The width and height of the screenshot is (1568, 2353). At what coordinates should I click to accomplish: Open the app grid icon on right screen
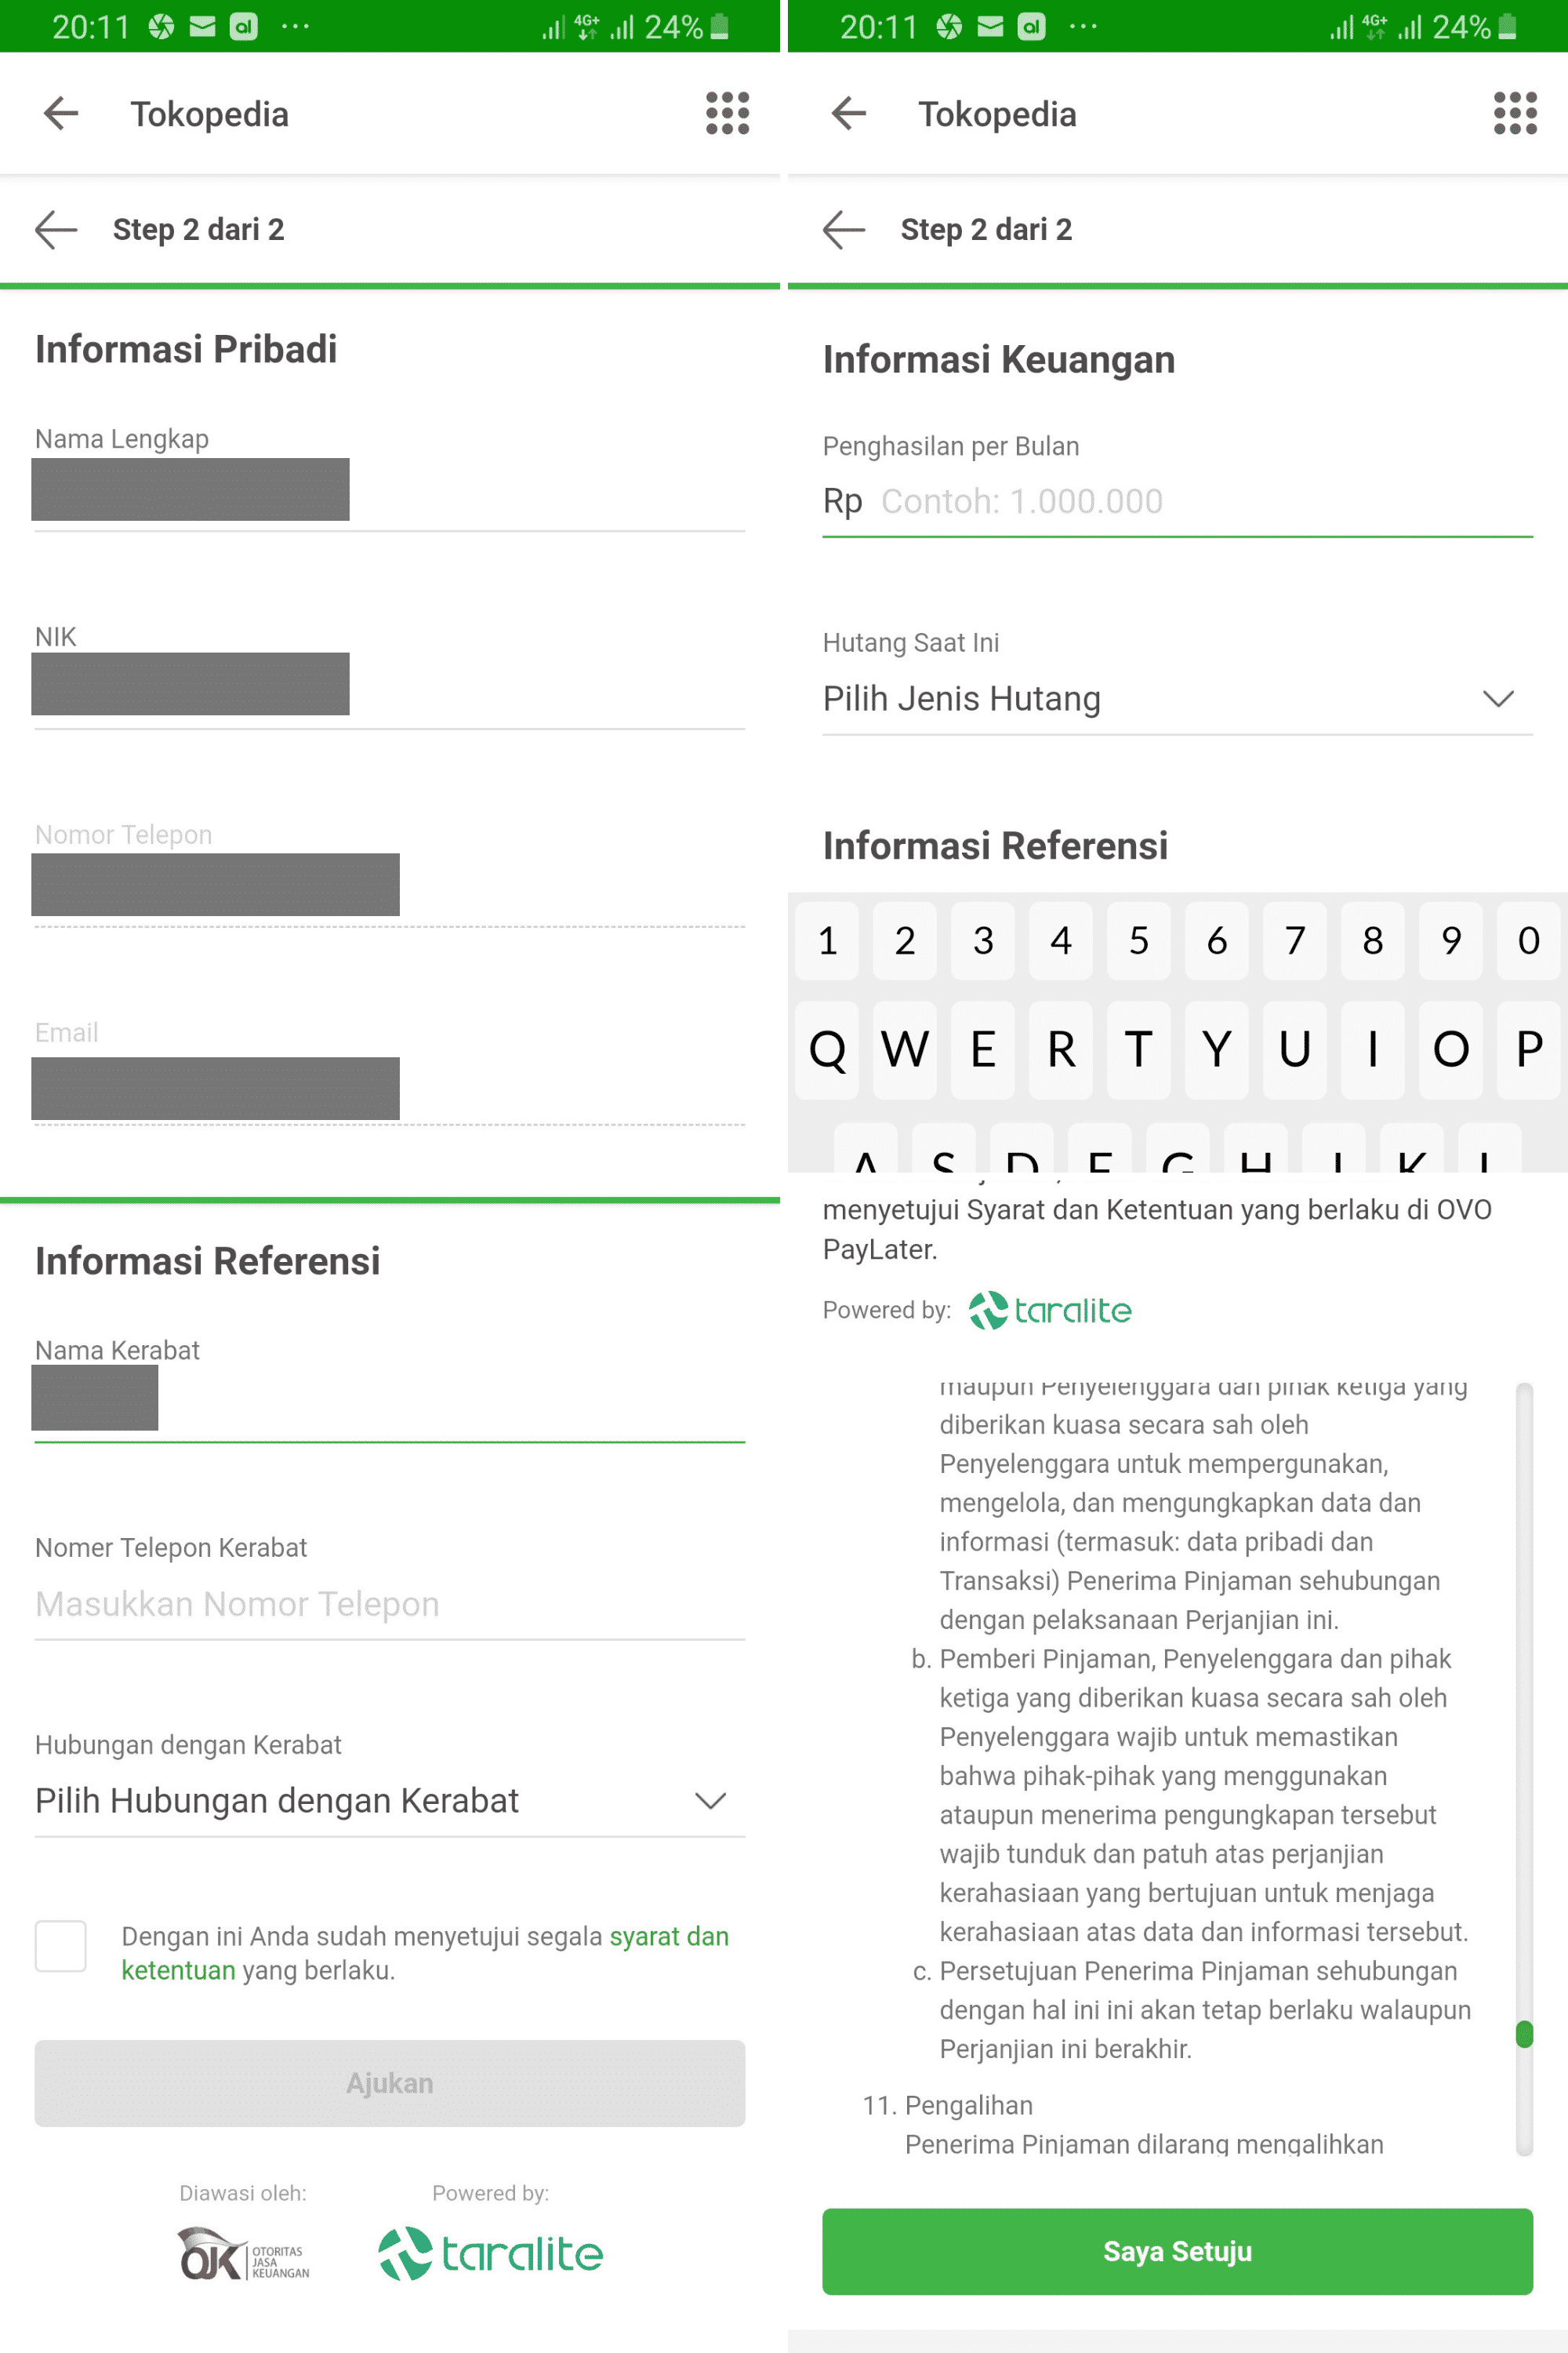pyautogui.click(x=1514, y=113)
